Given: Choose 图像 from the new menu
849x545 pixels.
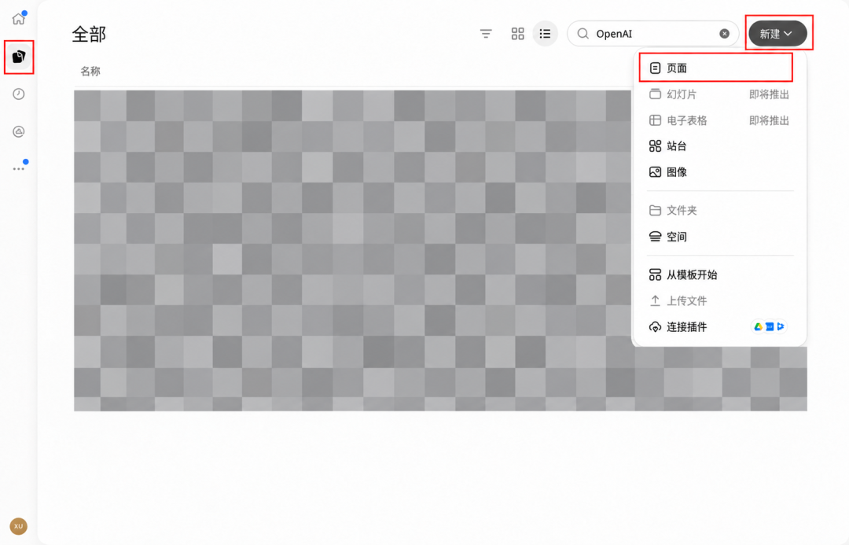Looking at the screenshot, I should coord(719,172).
